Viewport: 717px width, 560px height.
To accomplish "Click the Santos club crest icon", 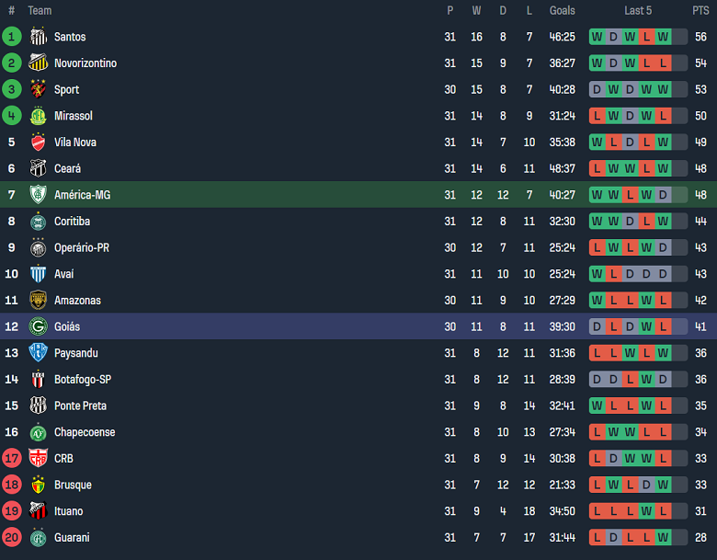I will pos(38,37).
